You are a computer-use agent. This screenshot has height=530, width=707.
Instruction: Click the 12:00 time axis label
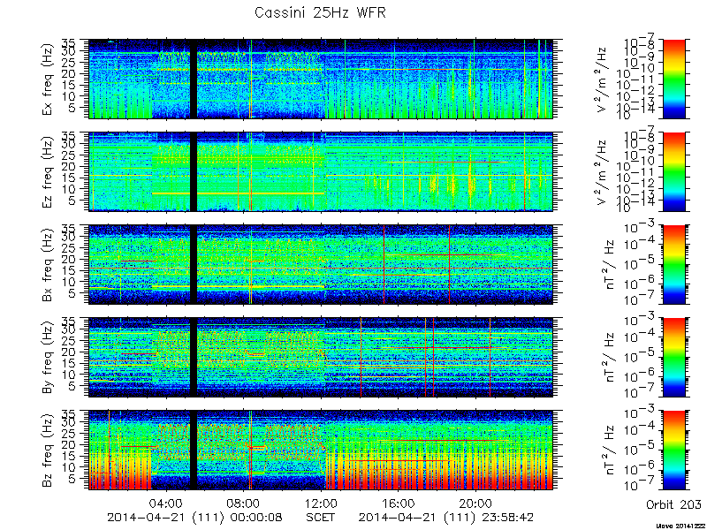pyautogui.click(x=321, y=503)
